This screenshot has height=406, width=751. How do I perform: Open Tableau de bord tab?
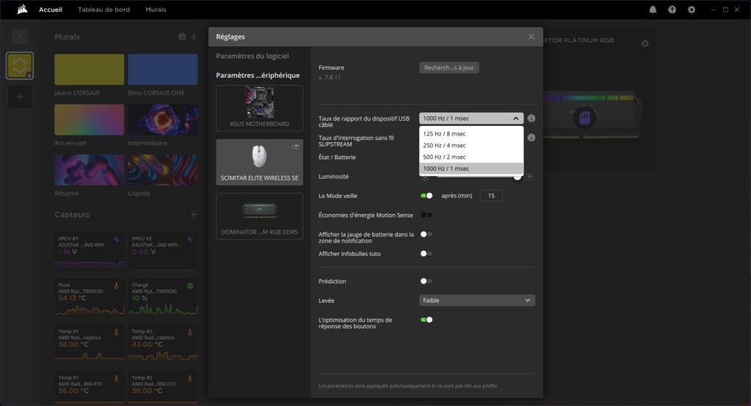(104, 10)
